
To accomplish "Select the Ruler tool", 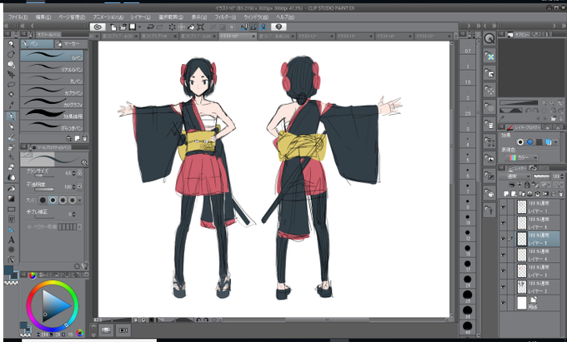I will [11, 230].
